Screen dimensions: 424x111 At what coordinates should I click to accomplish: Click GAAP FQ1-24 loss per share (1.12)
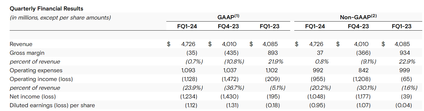click(x=191, y=105)
